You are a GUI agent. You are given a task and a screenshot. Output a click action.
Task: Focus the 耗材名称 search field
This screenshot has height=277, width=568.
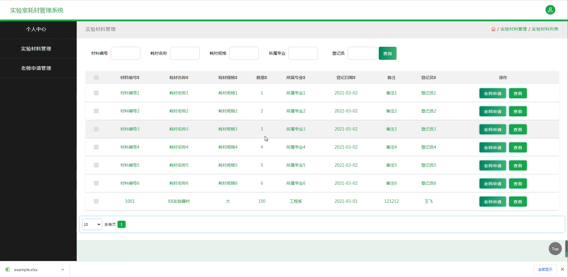click(x=185, y=53)
